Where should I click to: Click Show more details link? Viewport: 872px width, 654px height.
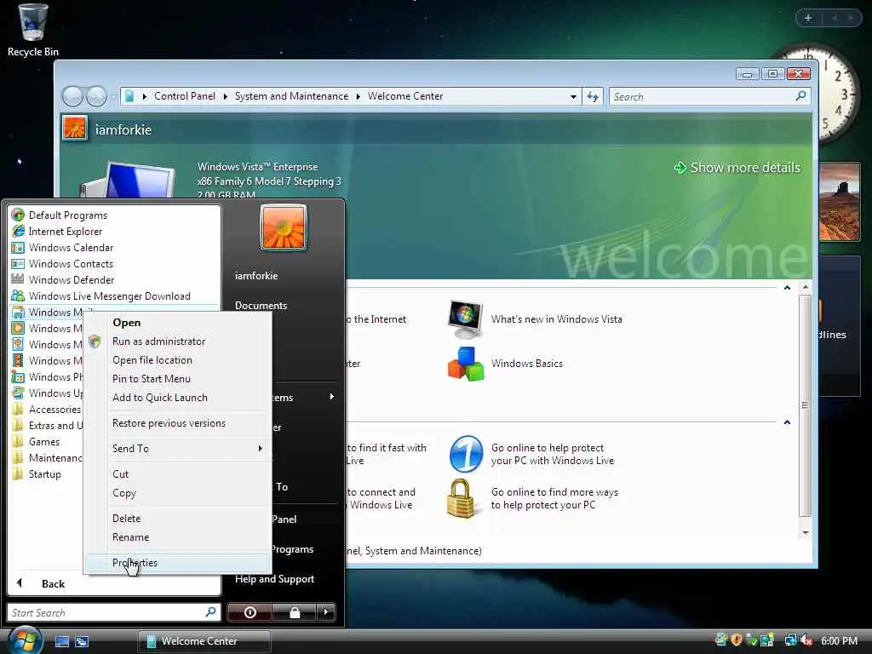(737, 168)
